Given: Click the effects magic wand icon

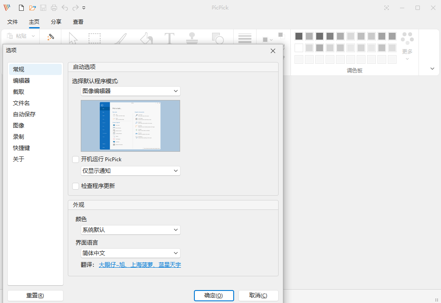Looking at the screenshot, I should tap(51, 37).
